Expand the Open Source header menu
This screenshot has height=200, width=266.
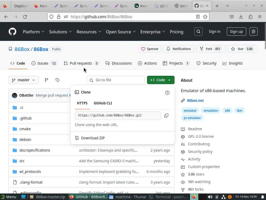pyautogui.click(x=121, y=32)
